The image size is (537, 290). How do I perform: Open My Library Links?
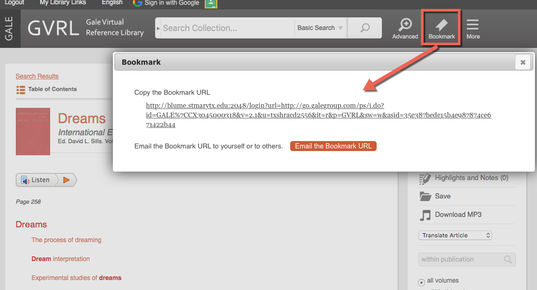(63, 3)
